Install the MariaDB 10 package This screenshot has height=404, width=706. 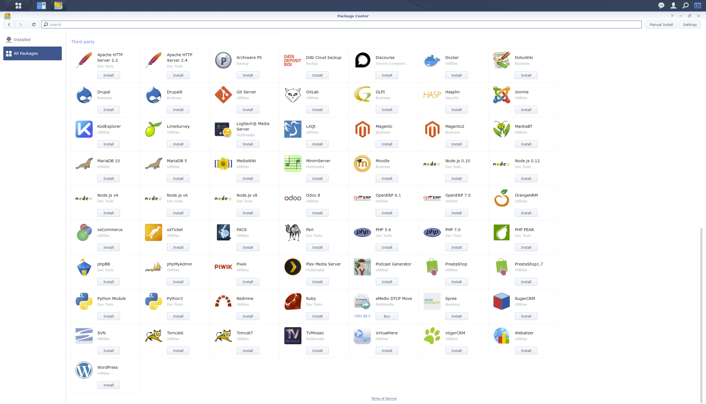(x=108, y=178)
